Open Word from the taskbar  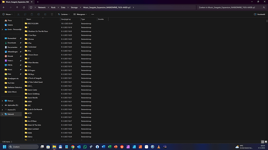[103, 147]
